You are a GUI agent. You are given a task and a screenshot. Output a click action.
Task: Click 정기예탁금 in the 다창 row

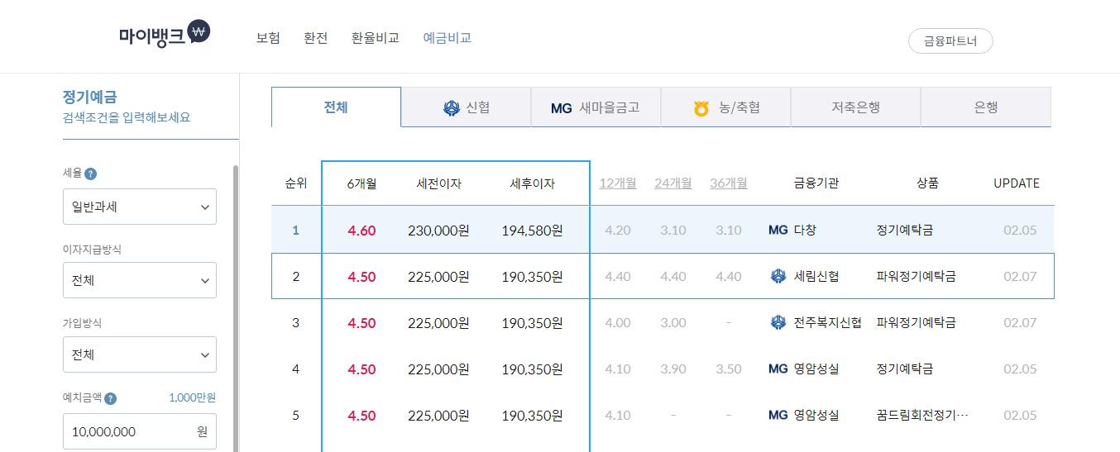905,230
